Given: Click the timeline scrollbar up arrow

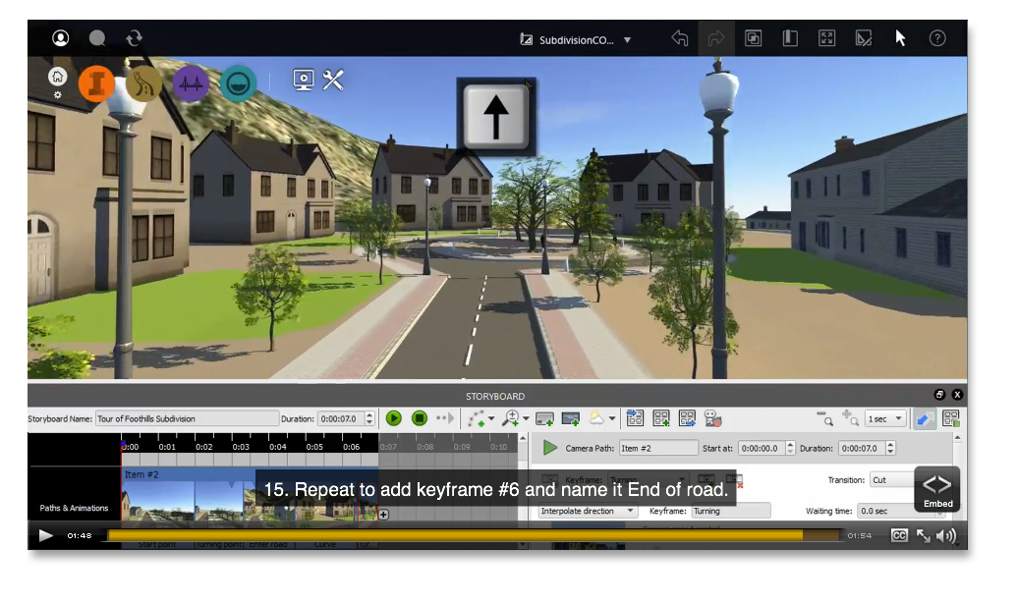Looking at the screenshot, I should (x=523, y=438).
